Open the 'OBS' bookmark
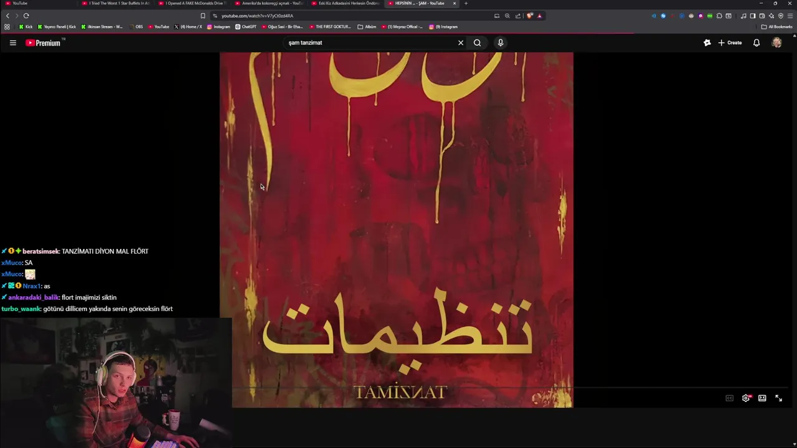This screenshot has width=797, height=448. [x=136, y=27]
